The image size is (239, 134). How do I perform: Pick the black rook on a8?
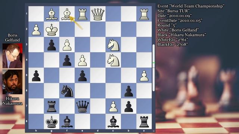pyautogui.click(x=144, y=122)
